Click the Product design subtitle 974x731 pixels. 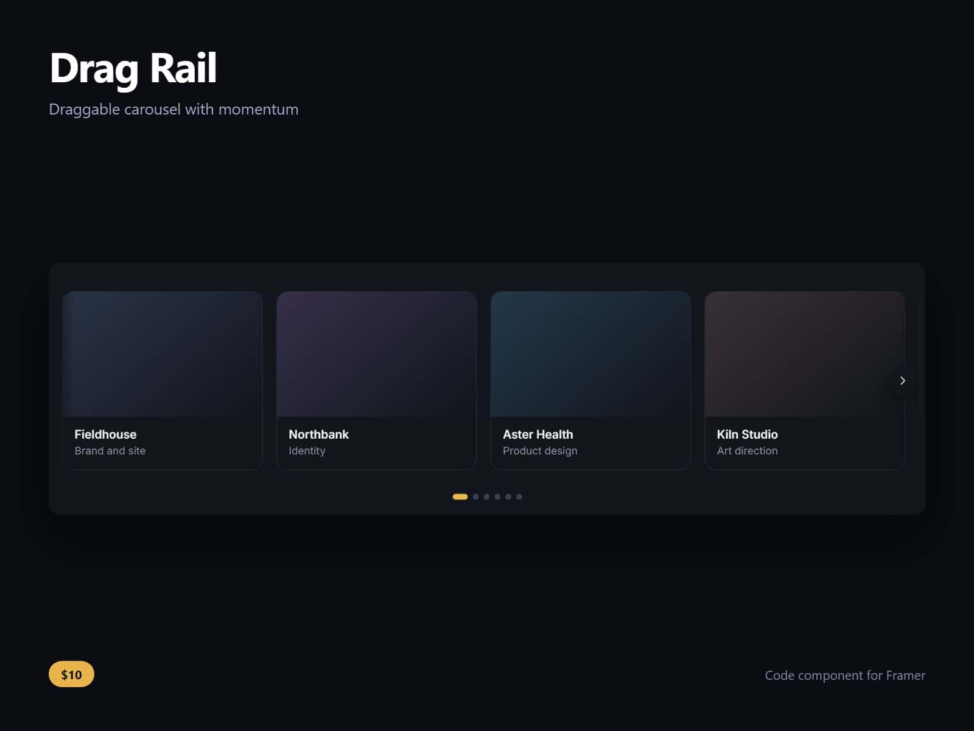(540, 451)
